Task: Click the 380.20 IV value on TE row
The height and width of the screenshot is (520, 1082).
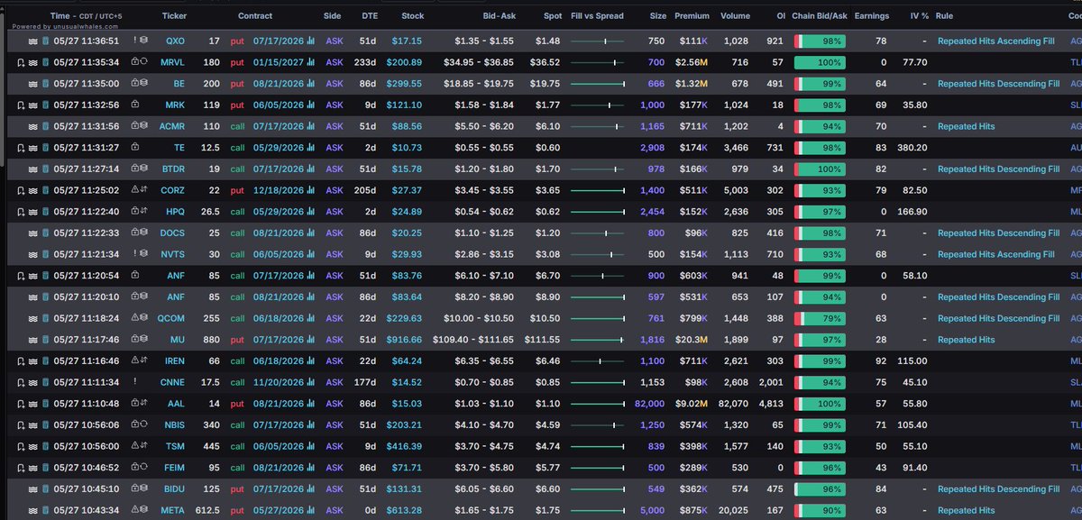Action: (912, 147)
